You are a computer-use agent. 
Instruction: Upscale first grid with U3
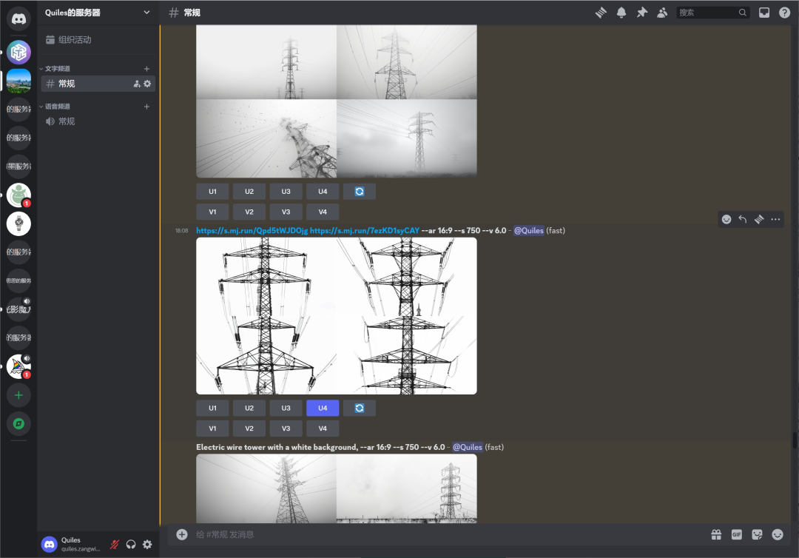[286, 192]
